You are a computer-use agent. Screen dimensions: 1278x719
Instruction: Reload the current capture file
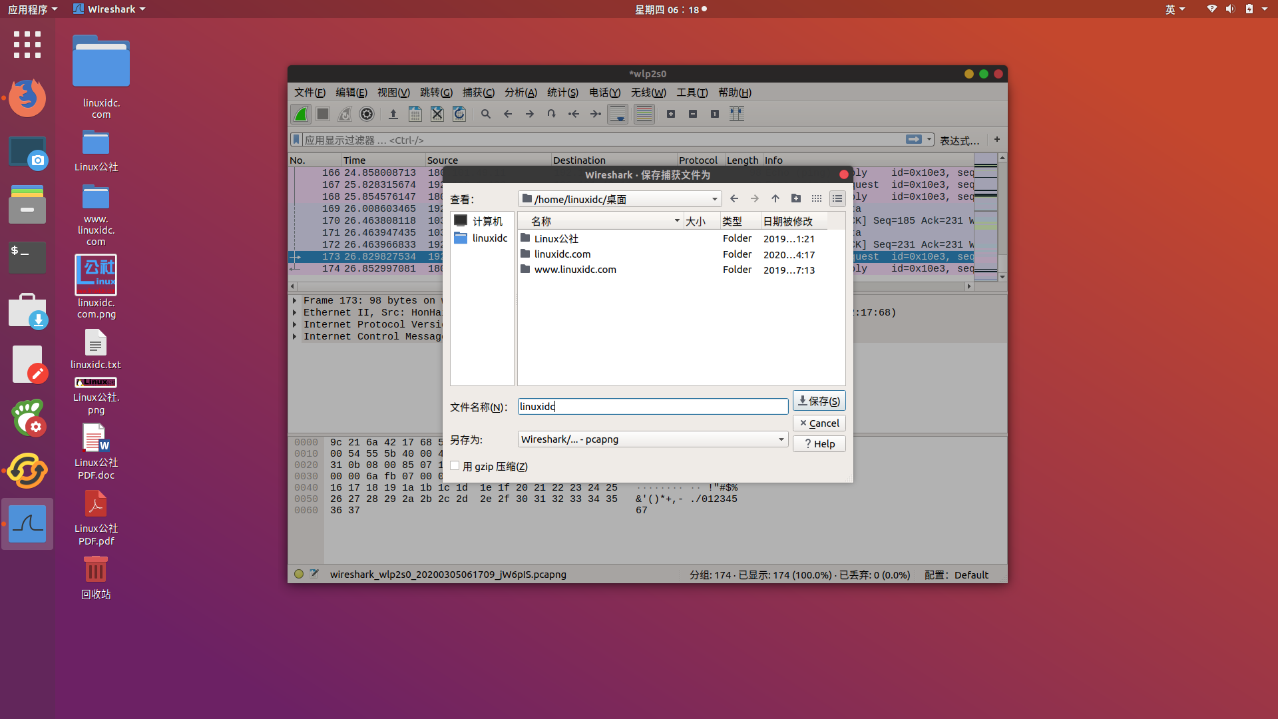tap(459, 113)
